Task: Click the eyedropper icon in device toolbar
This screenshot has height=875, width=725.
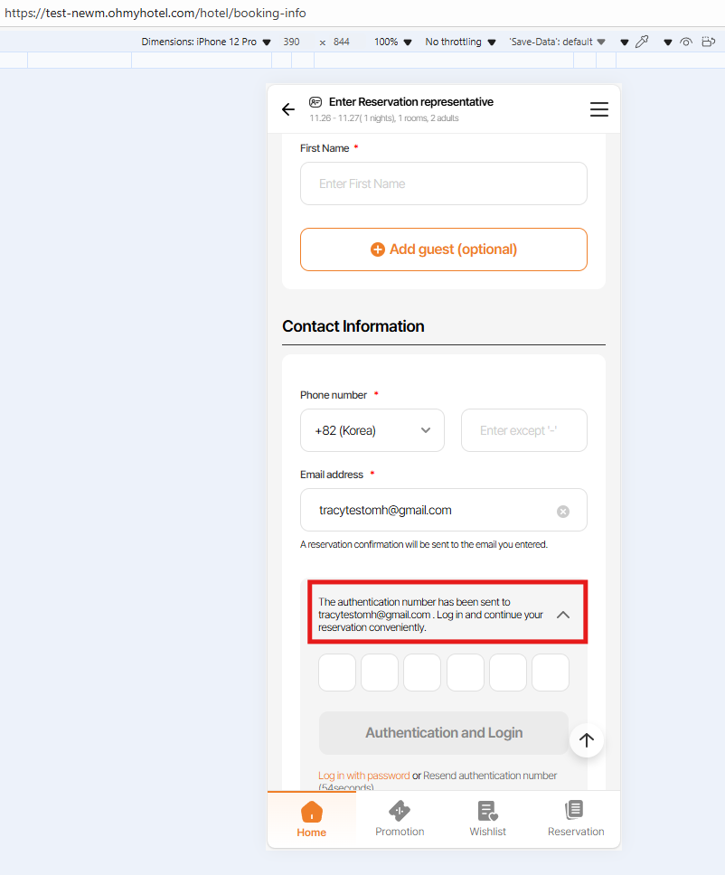Action: coord(643,42)
